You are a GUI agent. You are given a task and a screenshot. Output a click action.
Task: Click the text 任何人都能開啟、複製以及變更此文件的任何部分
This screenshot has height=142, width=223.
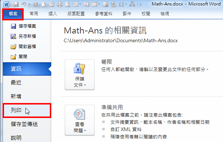pyautogui.click(x=155, y=70)
